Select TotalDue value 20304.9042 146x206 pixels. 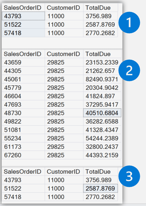point(102,87)
